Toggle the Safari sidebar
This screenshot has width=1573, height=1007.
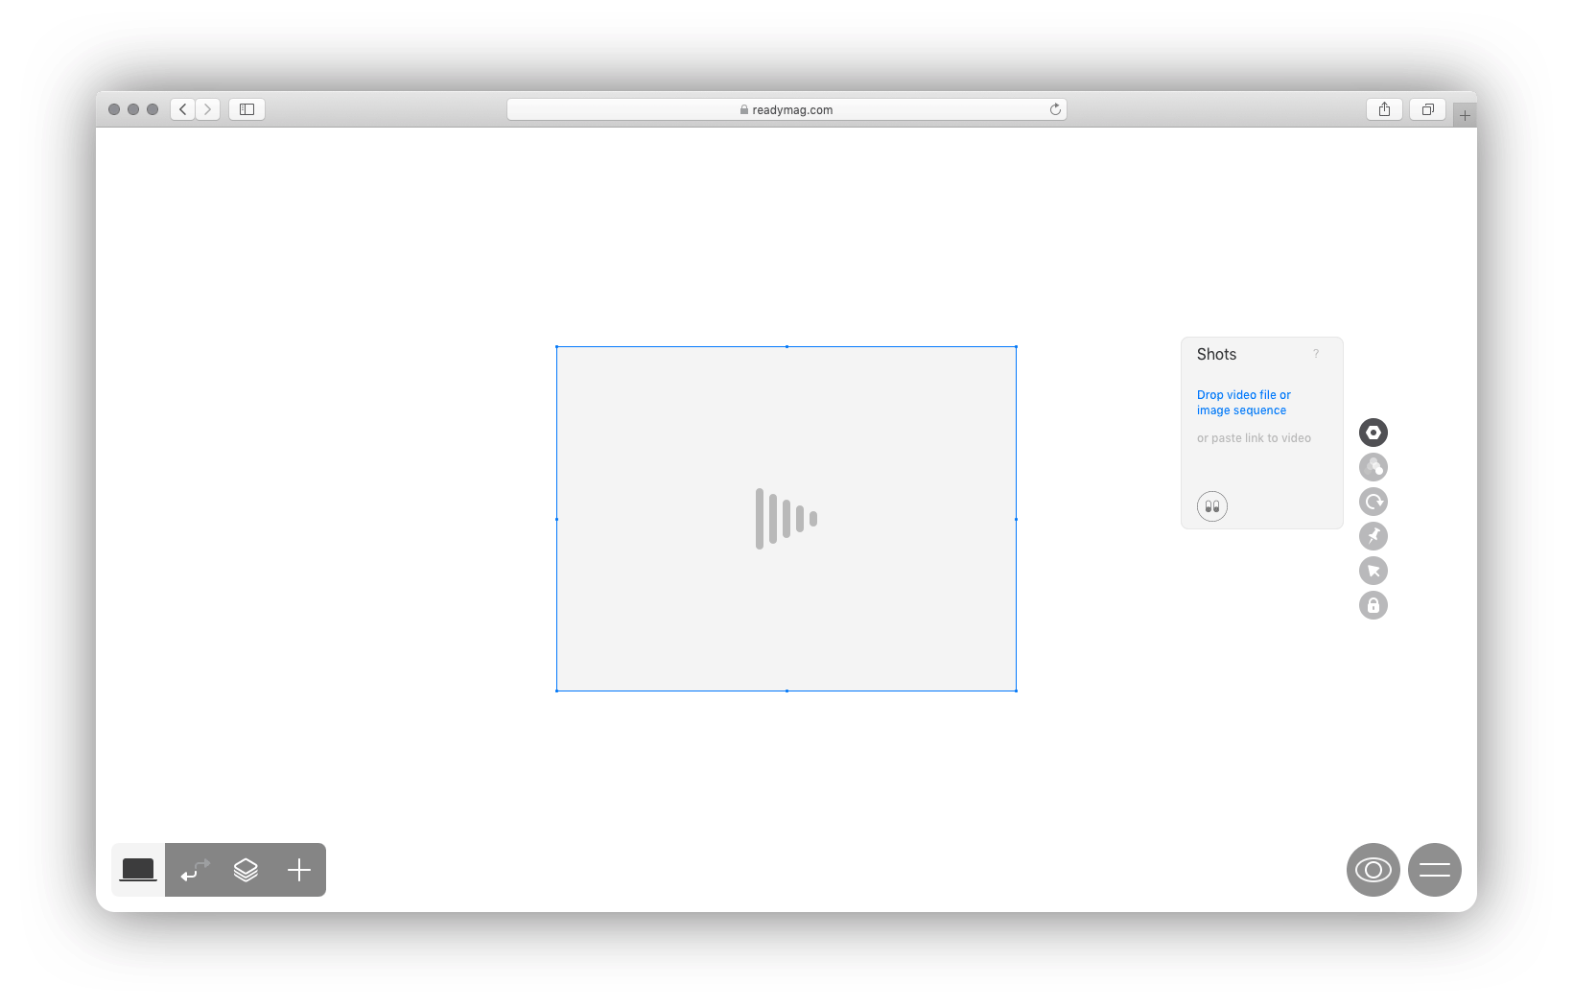(247, 109)
